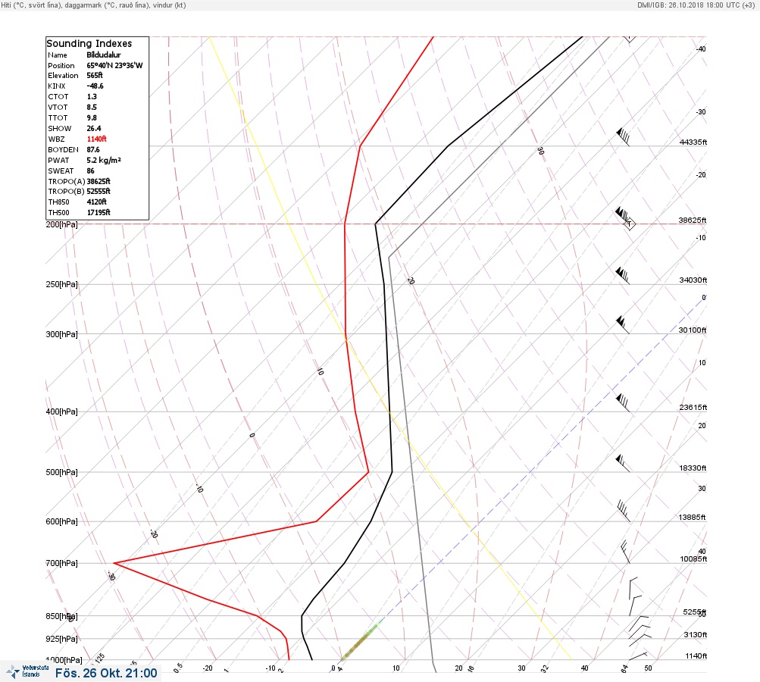Click the position value 65°40'N 23°36'W
This screenshot has width=760, height=682.
pos(115,65)
